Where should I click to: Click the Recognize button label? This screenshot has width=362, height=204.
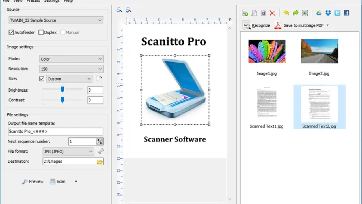(261, 25)
